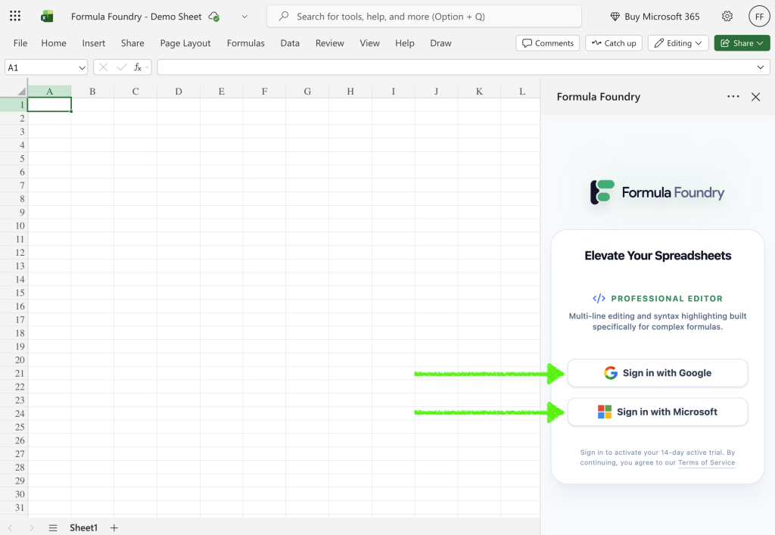Image resolution: width=775 pixels, height=535 pixels.
Task: Add a new sheet with plus icon
Action: pyautogui.click(x=114, y=527)
